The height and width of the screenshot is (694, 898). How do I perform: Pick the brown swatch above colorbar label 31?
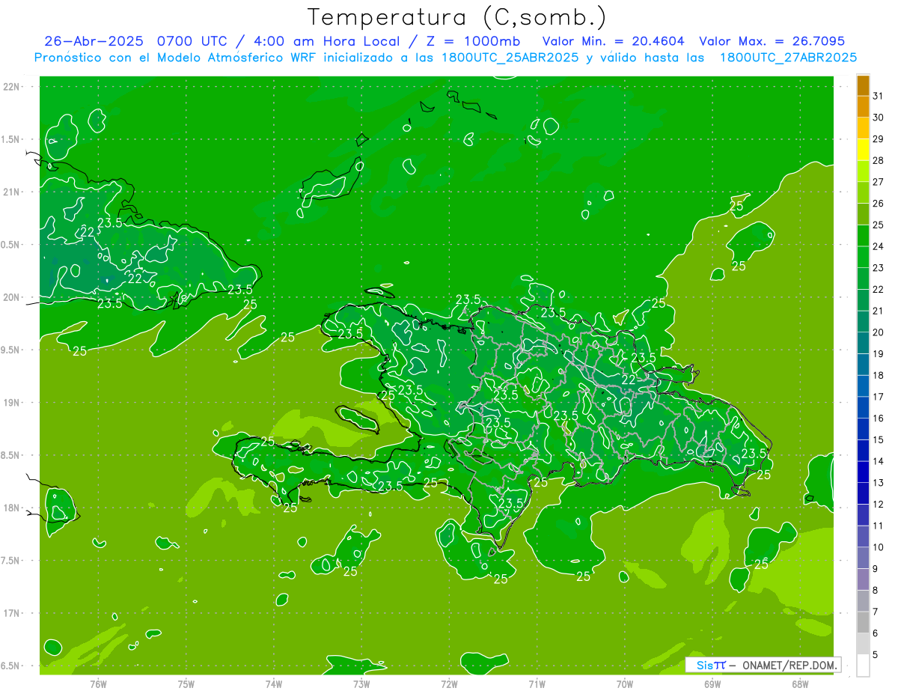coord(863,85)
